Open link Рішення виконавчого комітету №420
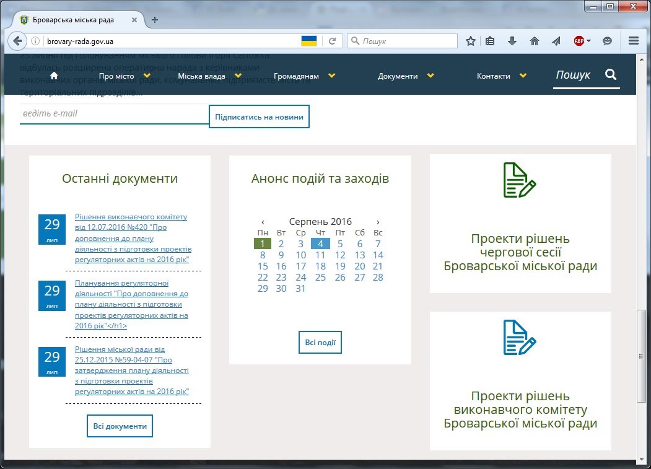Viewport: 651px width, 469px height. [133, 238]
